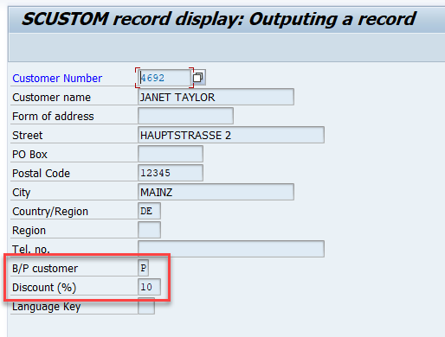Select the Postal Code field 12345
The height and width of the screenshot is (337, 445).
pyautogui.click(x=171, y=173)
